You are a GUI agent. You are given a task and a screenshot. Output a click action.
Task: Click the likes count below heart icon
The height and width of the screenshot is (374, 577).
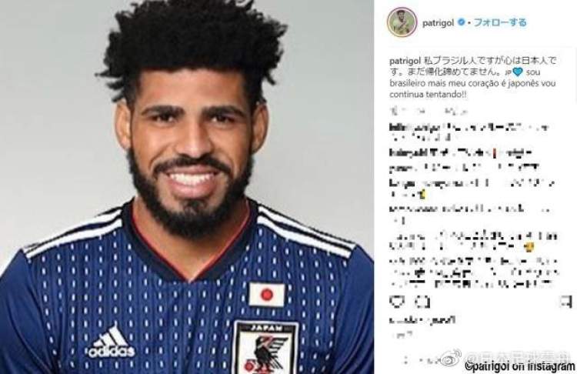422,320
